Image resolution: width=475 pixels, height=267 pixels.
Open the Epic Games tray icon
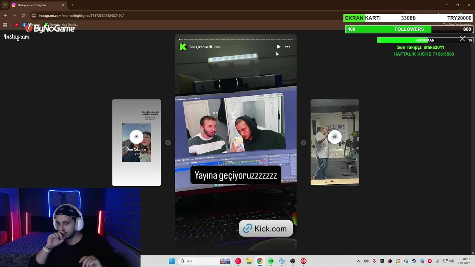click(382, 261)
